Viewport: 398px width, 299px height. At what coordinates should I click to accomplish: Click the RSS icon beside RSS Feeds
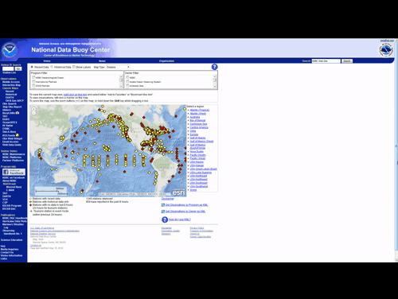[18, 135]
